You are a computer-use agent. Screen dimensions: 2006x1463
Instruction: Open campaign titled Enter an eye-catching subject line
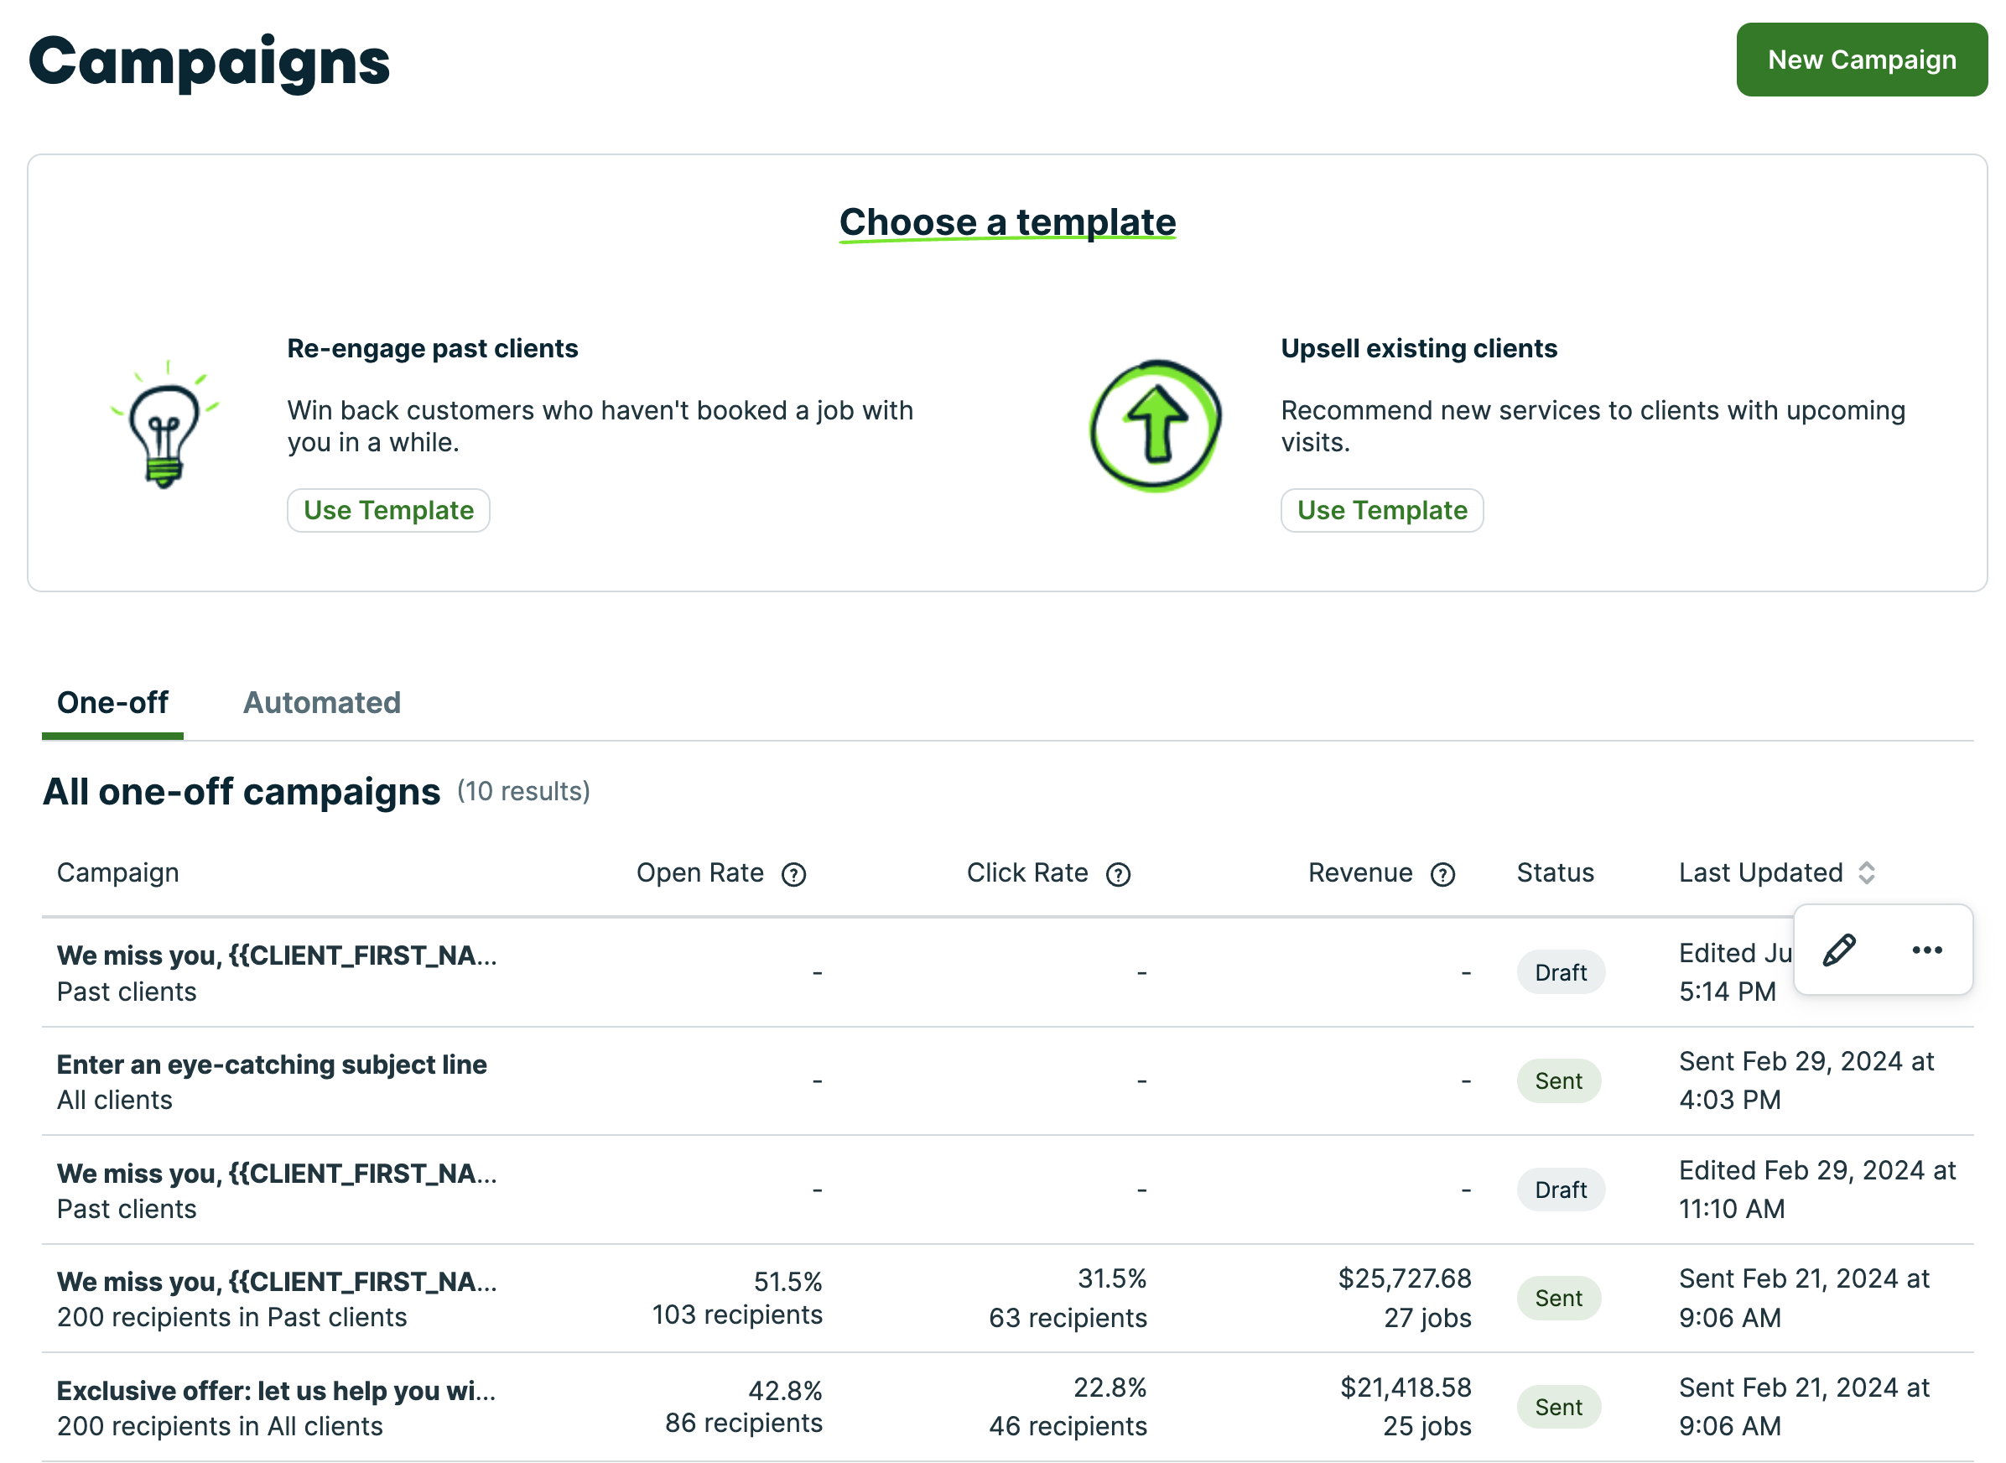pos(271,1064)
